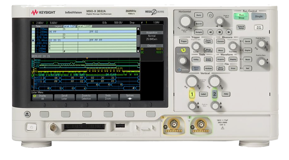The width and height of the screenshot is (289, 160).
Task: Click the Display All softkey label on screen
Action: pos(42,97)
